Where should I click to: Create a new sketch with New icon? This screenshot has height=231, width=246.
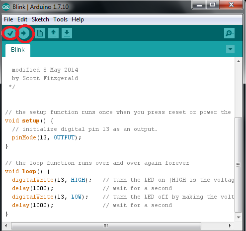point(40,33)
